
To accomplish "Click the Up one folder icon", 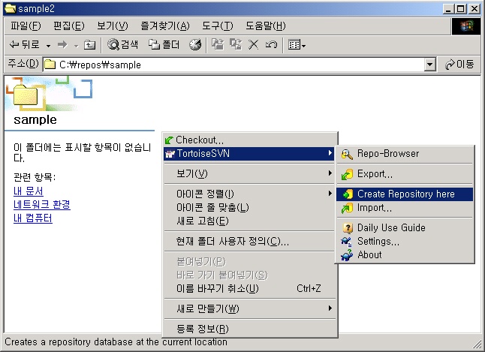I will tap(89, 45).
